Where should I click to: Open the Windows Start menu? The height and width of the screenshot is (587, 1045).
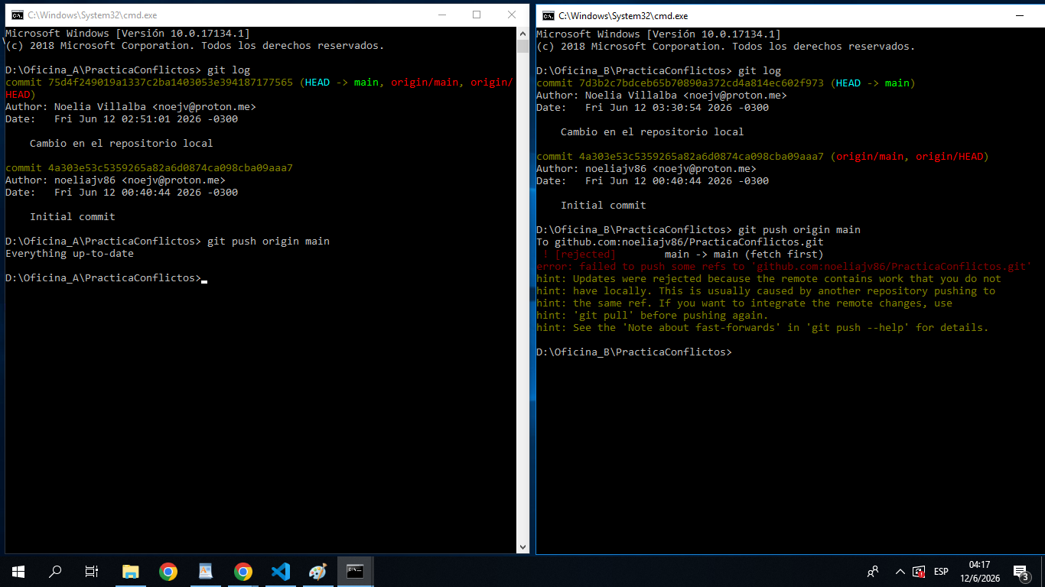pos(18,571)
